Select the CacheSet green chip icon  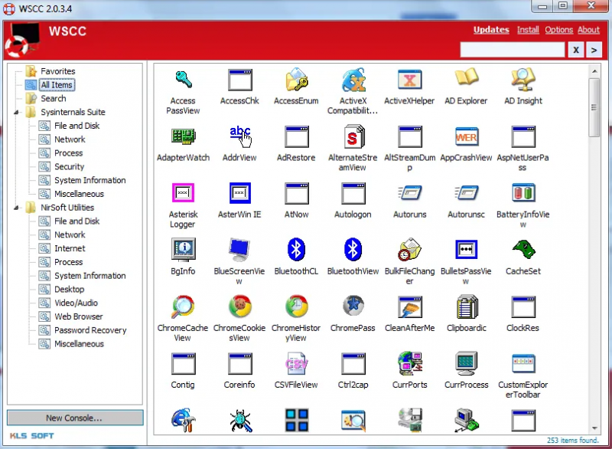point(522,250)
